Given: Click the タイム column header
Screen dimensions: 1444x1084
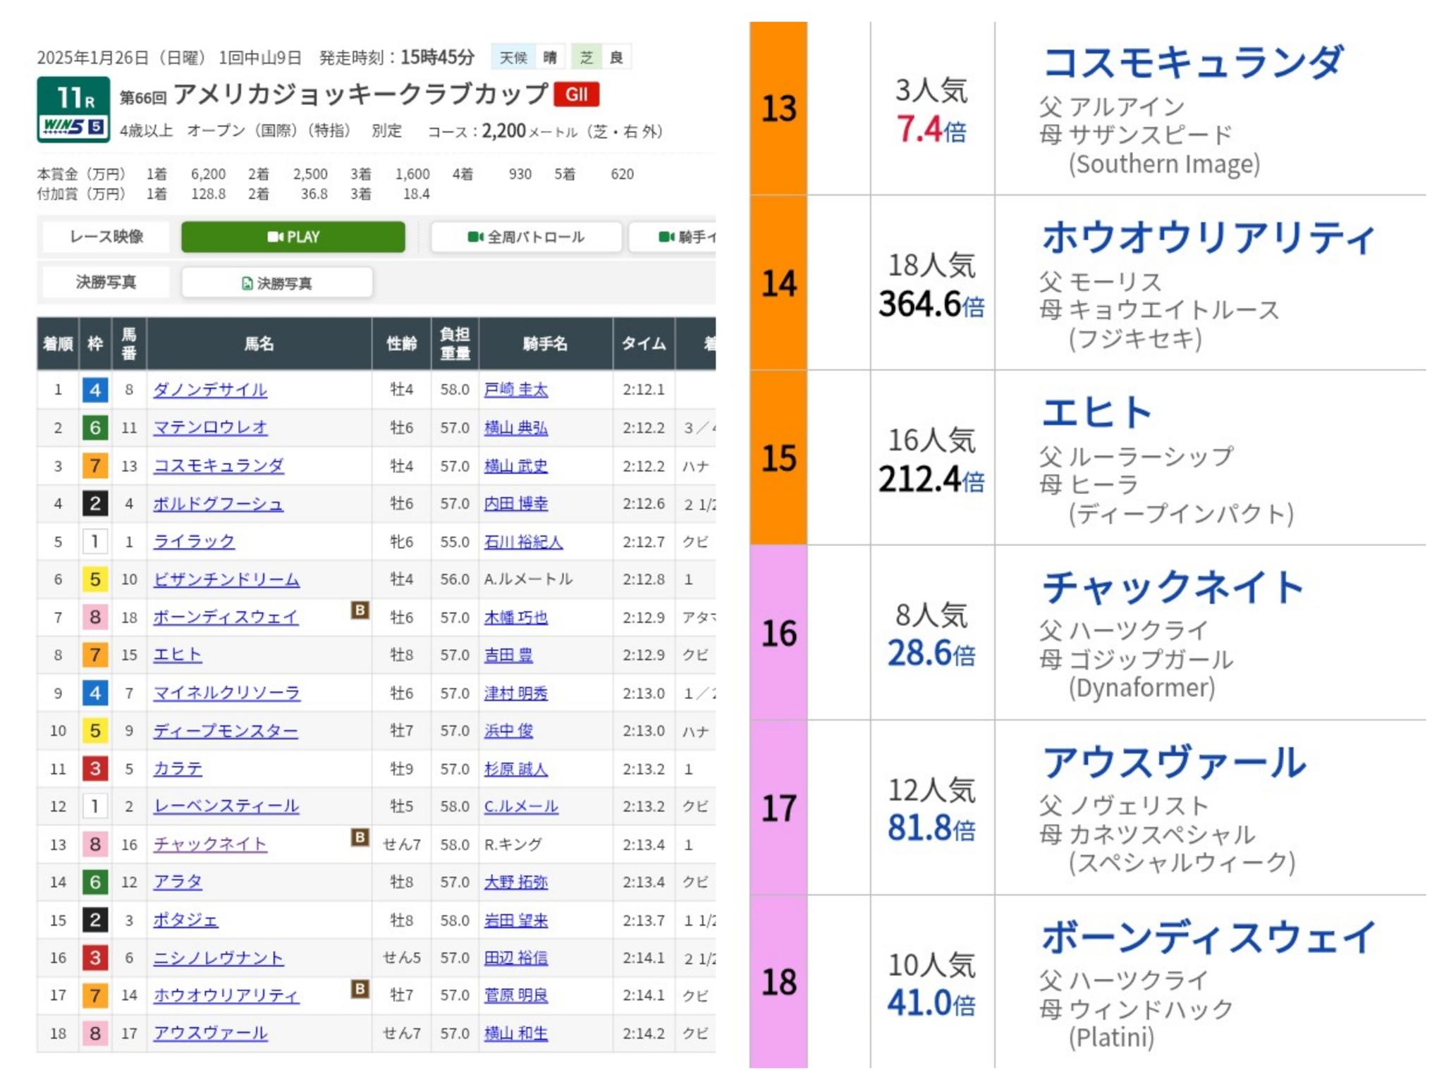Looking at the screenshot, I should (643, 343).
